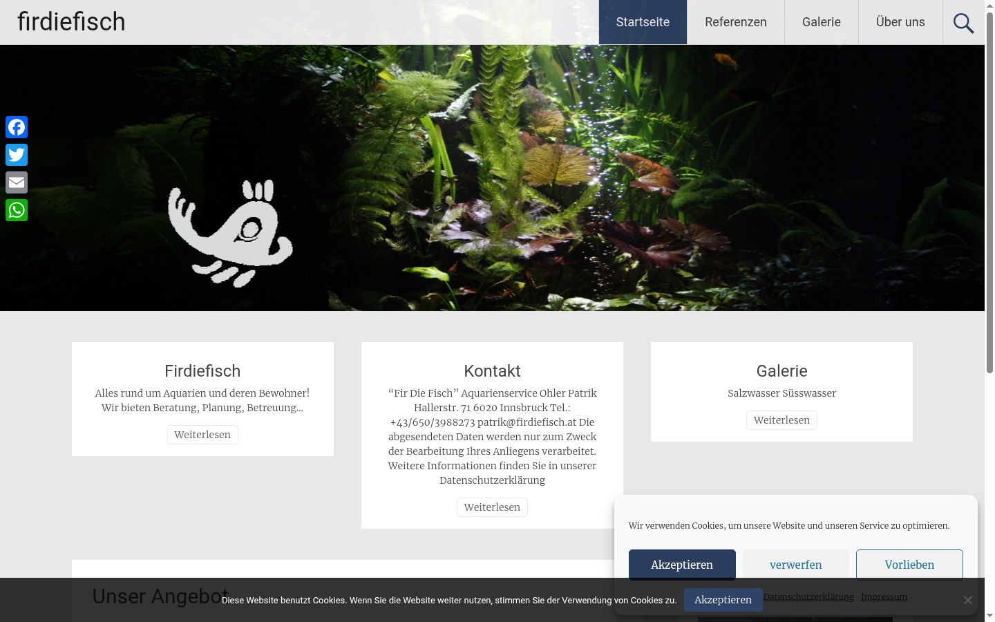Open Weiterlesen under Galerie card
The width and height of the screenshot is (995, 622).
[x=781, y=420]
